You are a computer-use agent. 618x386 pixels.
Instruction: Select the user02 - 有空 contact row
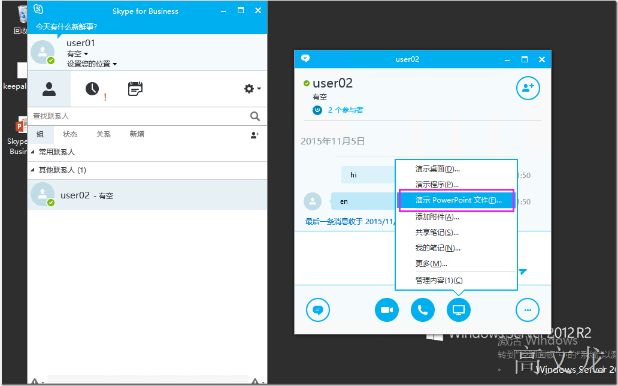pos(147,195)
